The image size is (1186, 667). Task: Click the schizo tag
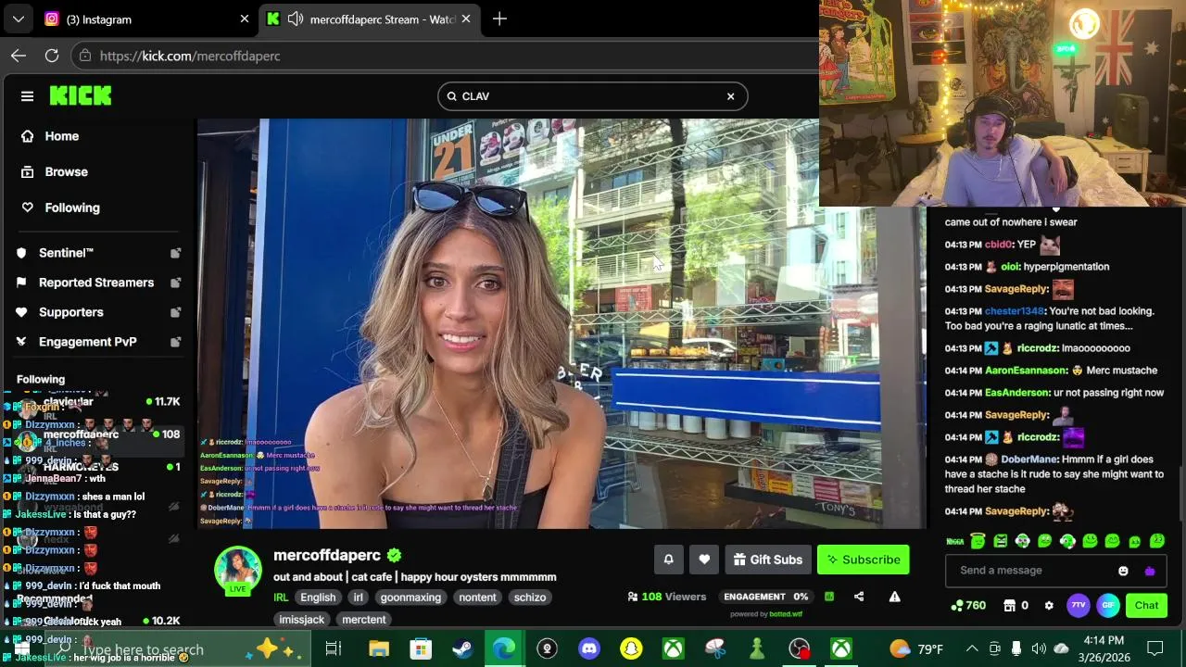coord(530,598)
